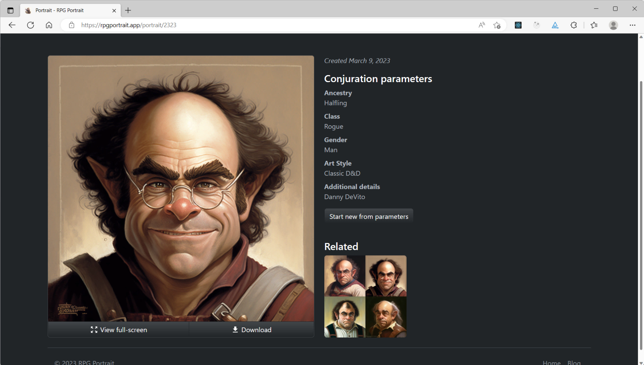Image resolution: width=644 pixels, height=365 pixels.
Task: Go back to the previous page
Action: click(12, 25)
